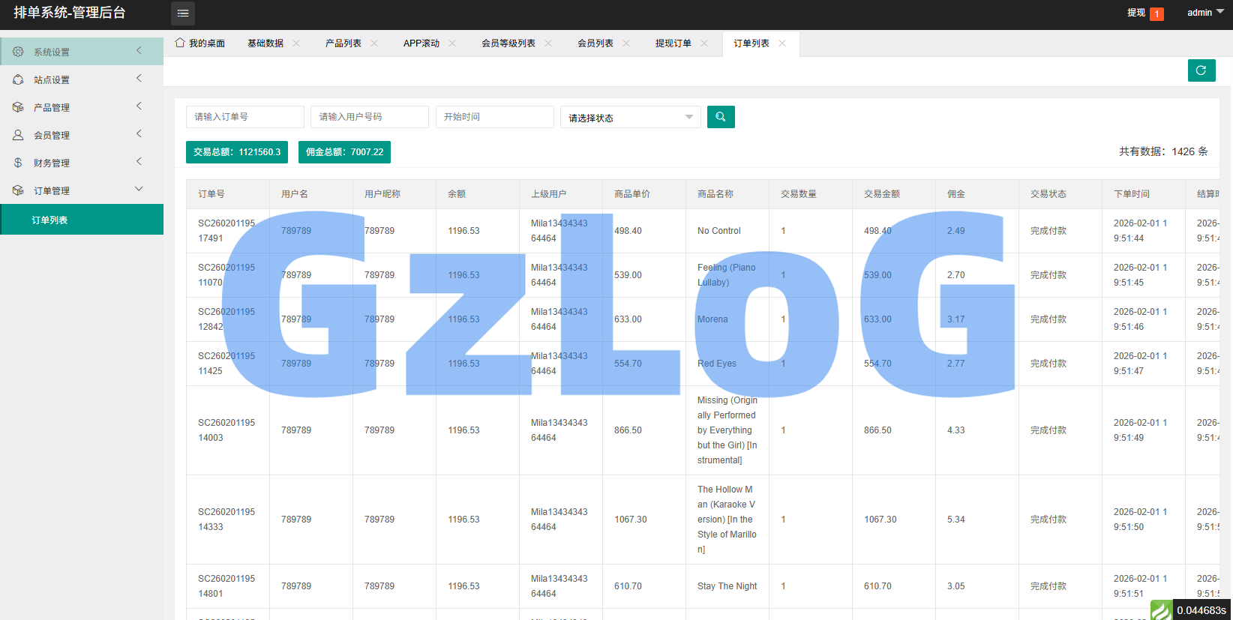This screenshot has width=1233, height=620.
Task: Switch to the 会员等级列表 tab
Action: coord(508,43)
